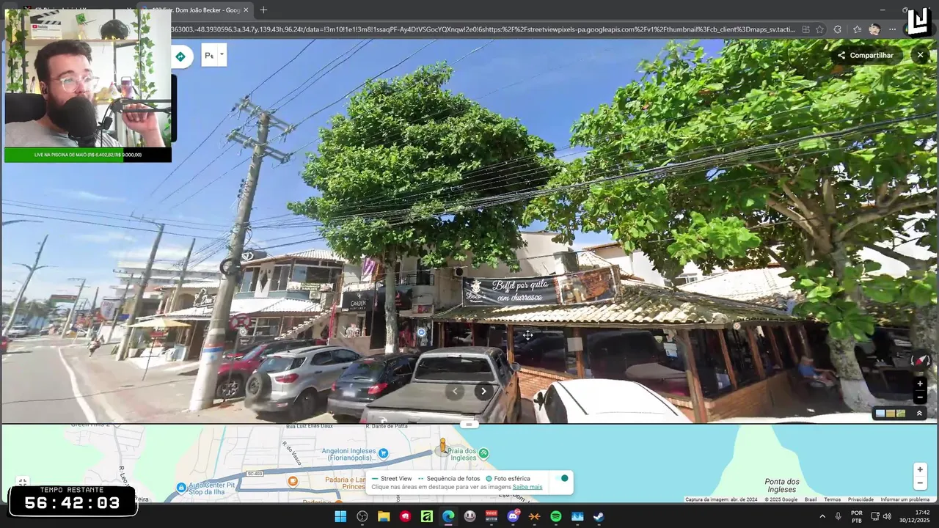Click the POR PTB language indicator
Screen dimensions: 939x528
tap(857, 516)
